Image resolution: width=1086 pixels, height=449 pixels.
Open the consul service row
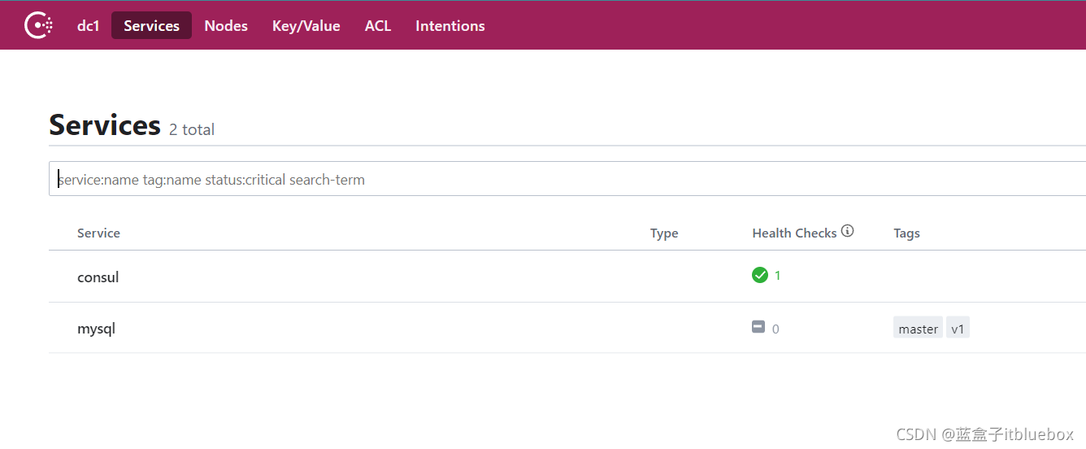click(567, 277)
